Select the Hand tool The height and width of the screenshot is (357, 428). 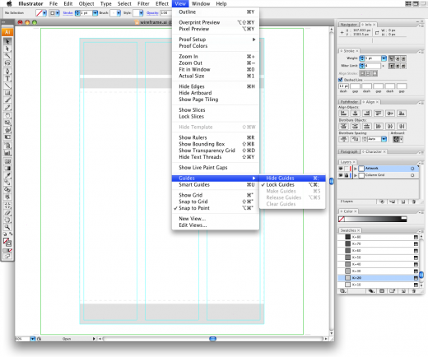click(x=7, y=220)
